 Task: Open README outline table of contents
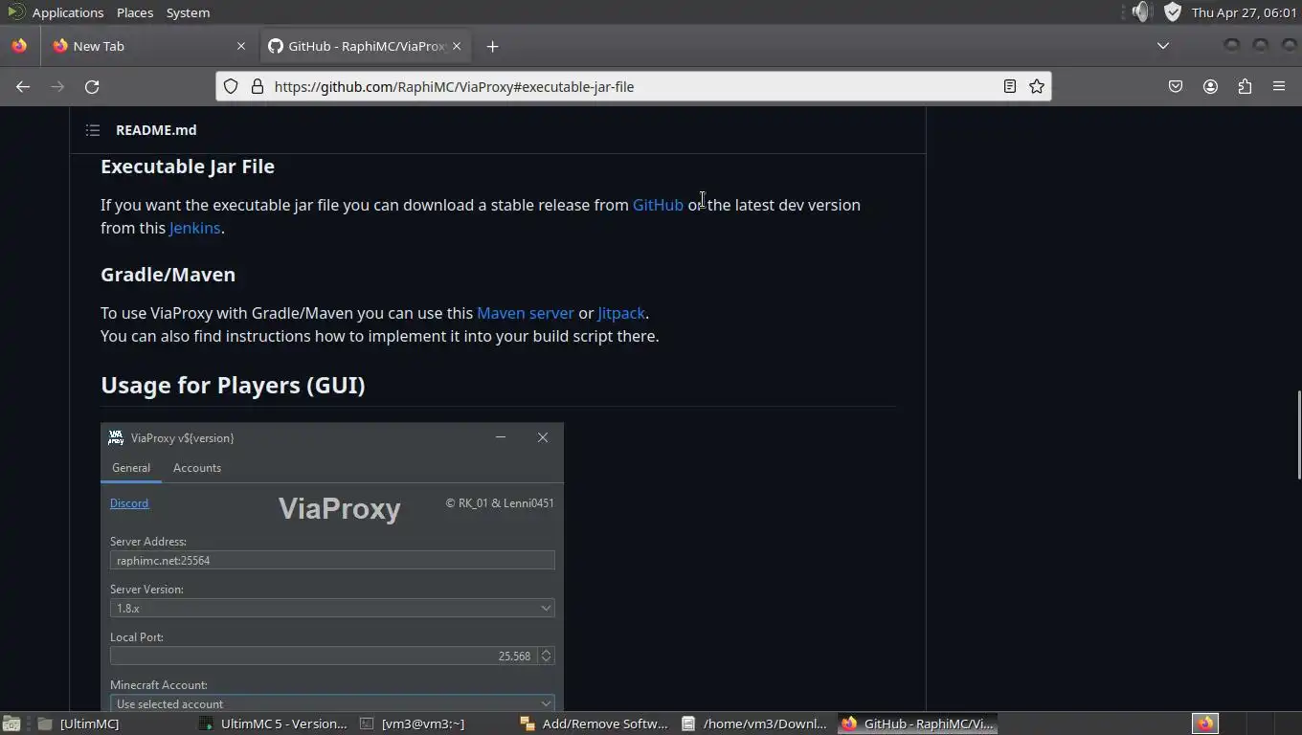[93, 130]
